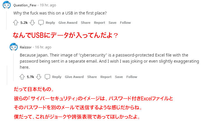The height and width of the screenshot is (127, 204).
Task: Open Question_Few's profile via username
Action: (x=25, y=5)
